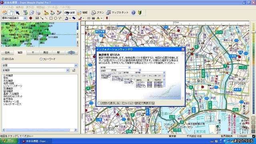The width and height of the screenshot is (256, 144).
Task: Switch to the 〒 postal code tab
Action: point(33,52)
